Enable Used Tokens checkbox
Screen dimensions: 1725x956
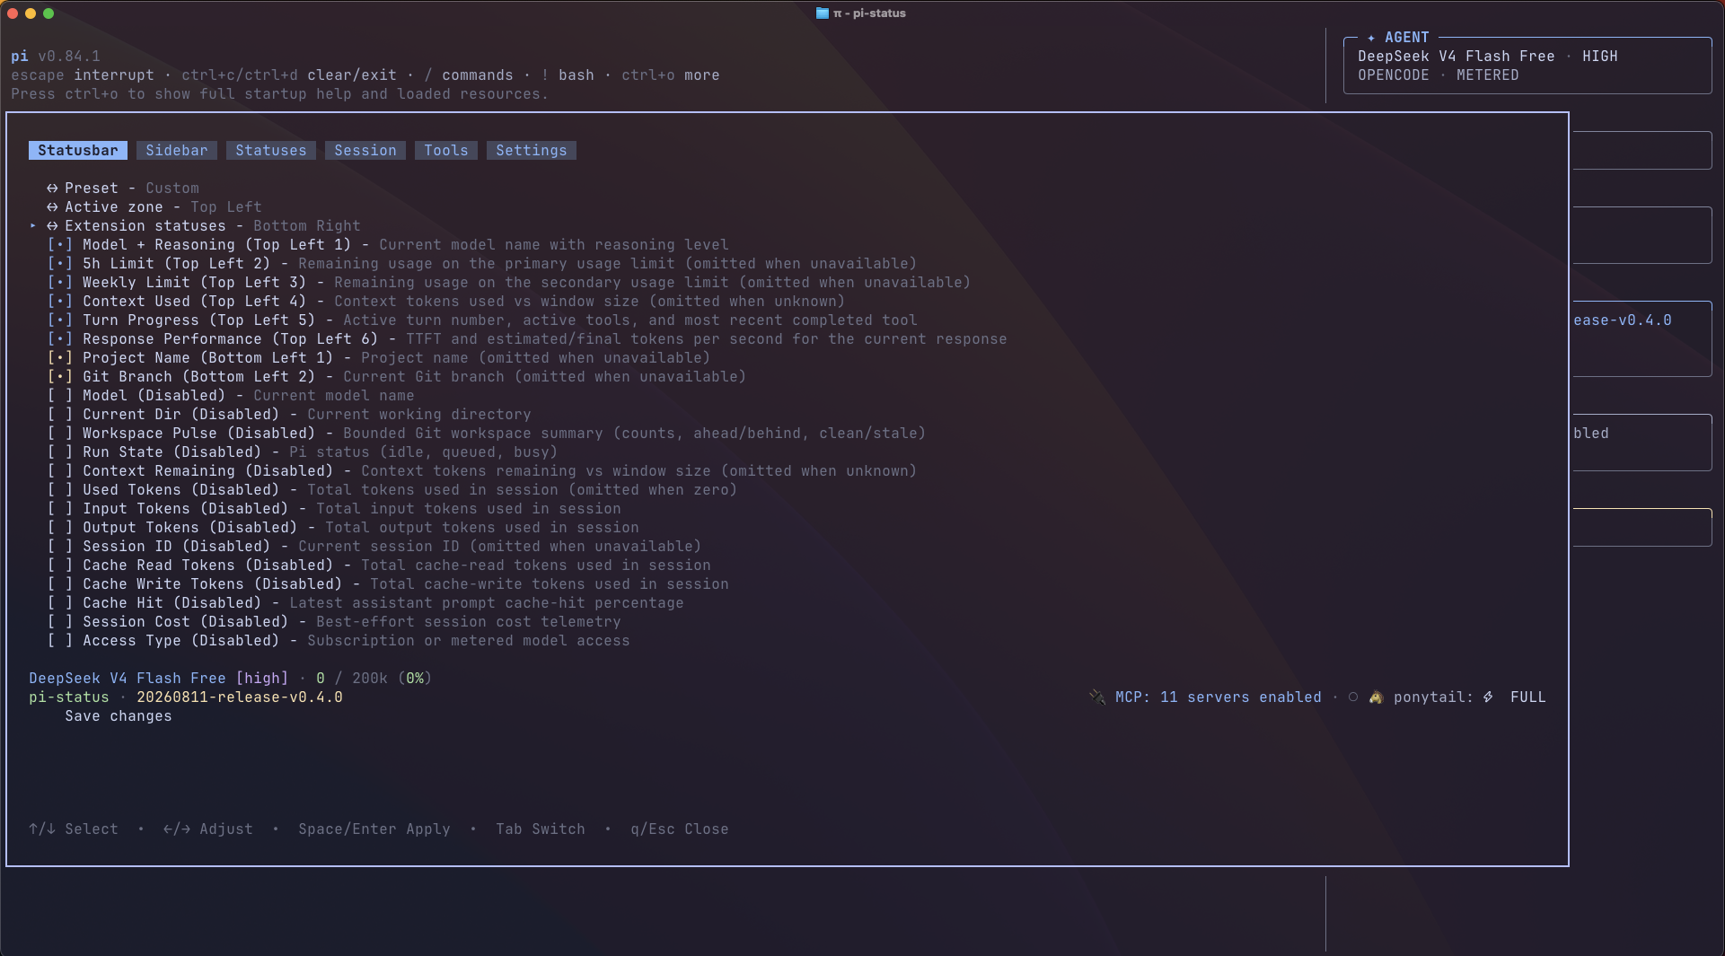coord(60,490)
